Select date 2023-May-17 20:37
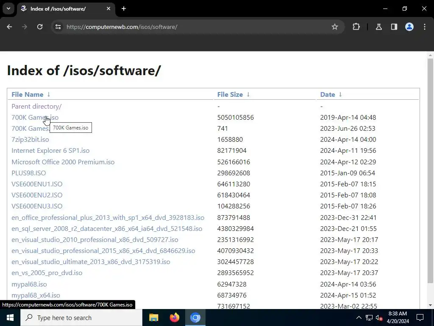 [x=349, y=273]
